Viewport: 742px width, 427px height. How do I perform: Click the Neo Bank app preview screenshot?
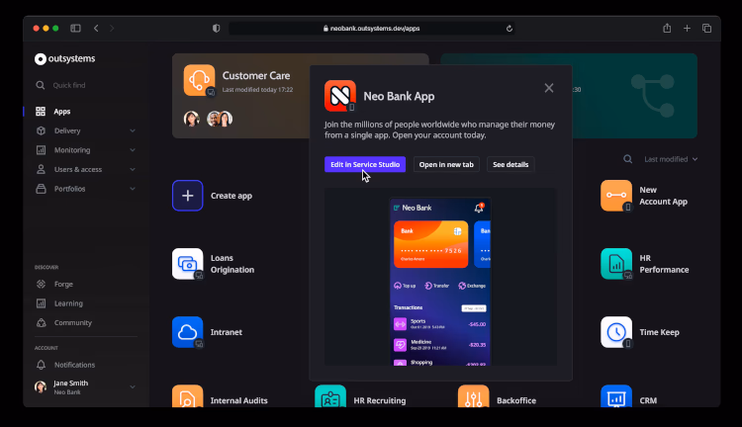click(440, 282)
